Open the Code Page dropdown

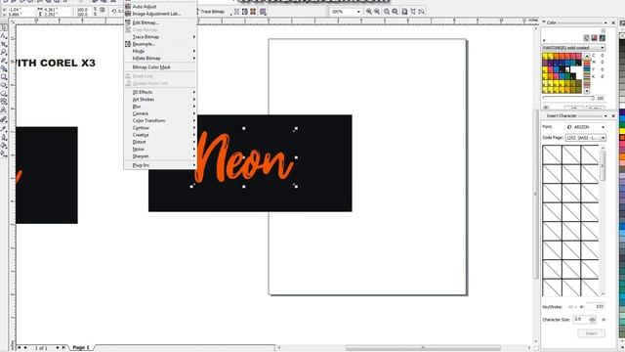pos(603,138)
